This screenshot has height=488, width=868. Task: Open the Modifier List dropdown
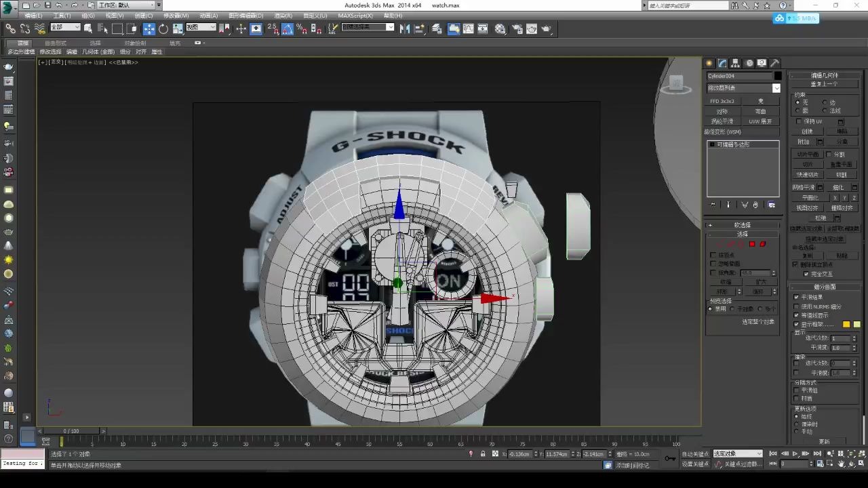tap(743, 88)
